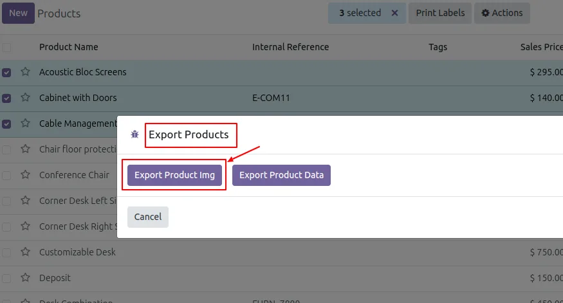Click the $ 150.00 price cell
This screenshot has height=303, width=563.
point(546,278)
